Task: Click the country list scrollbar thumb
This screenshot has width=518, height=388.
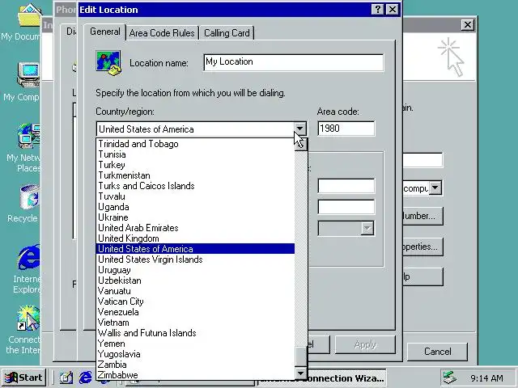Action: point(301,356)
